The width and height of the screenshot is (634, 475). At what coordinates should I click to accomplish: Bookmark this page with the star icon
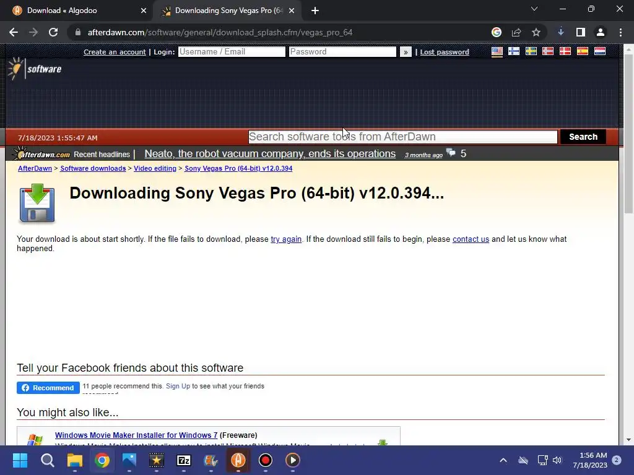(x=536, y=32)
